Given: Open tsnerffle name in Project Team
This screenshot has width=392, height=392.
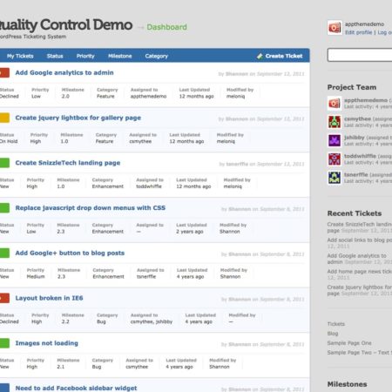Looking at the screenshot, I should 356,174.
